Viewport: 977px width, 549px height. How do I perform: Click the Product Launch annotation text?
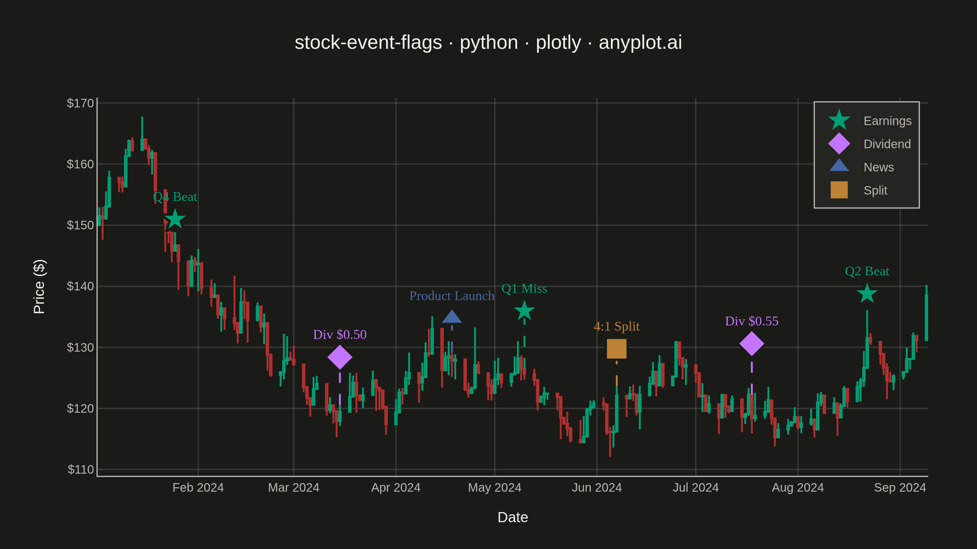click(x=452, y=296)
